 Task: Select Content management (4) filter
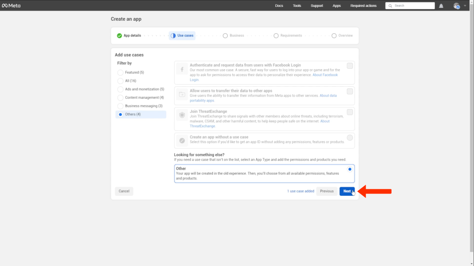[x=120, y=98]
